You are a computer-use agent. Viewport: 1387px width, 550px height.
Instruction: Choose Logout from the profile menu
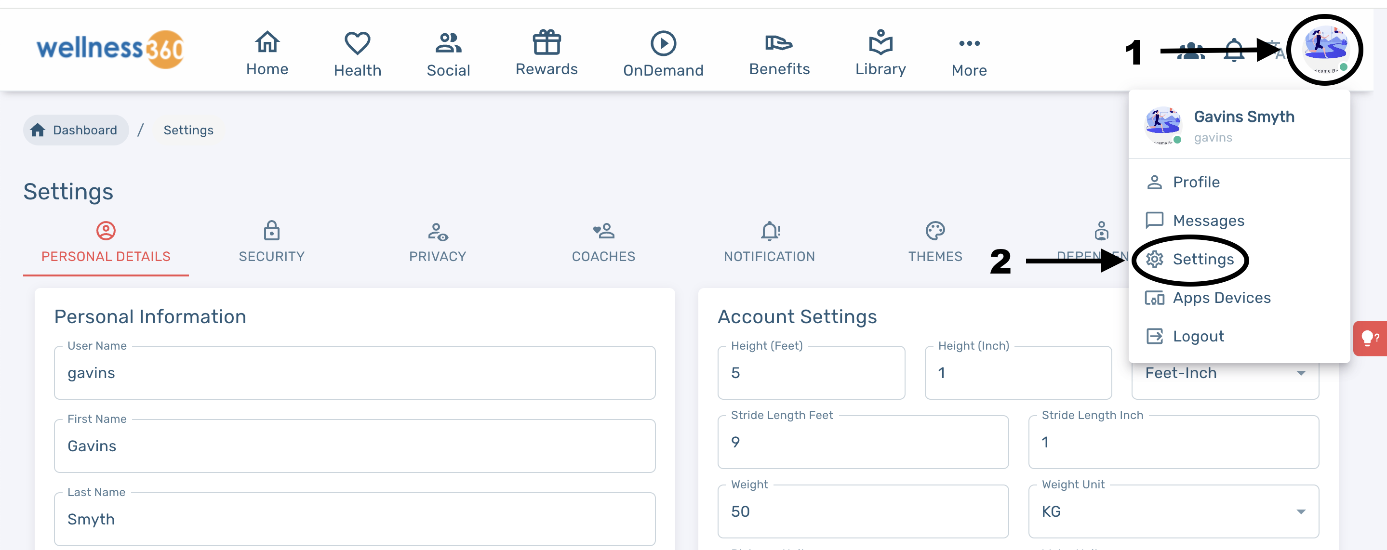(x=1198, y=336)
